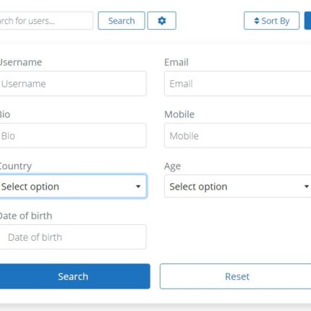Click the Reset button

pos(236,276)
